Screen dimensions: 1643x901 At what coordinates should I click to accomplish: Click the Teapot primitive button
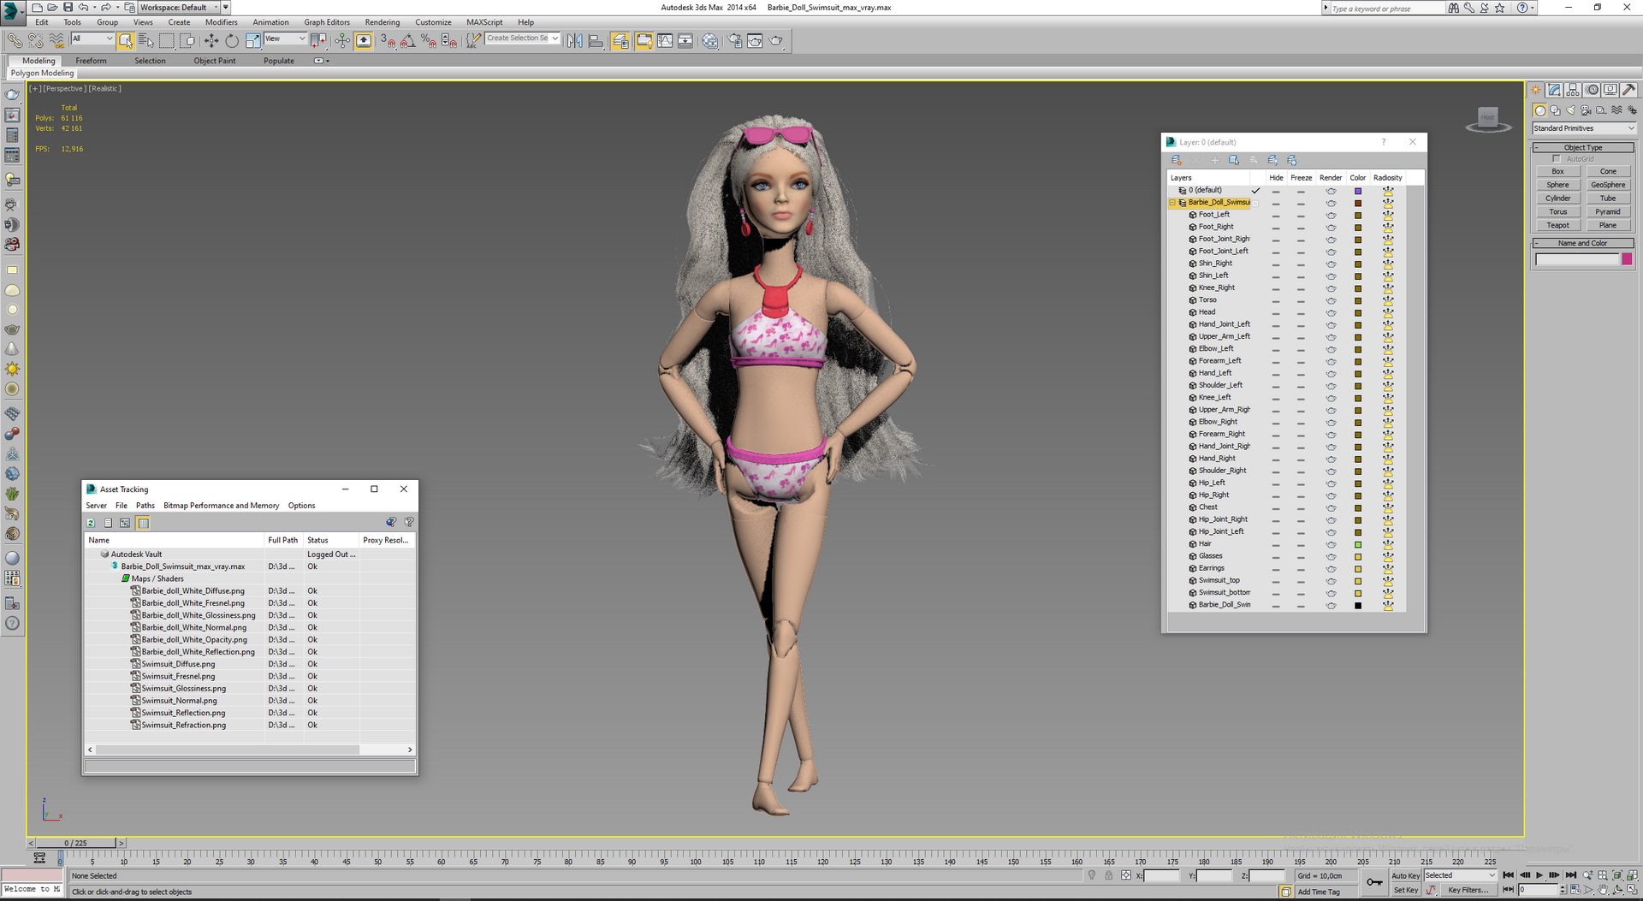pos(1557,226)
